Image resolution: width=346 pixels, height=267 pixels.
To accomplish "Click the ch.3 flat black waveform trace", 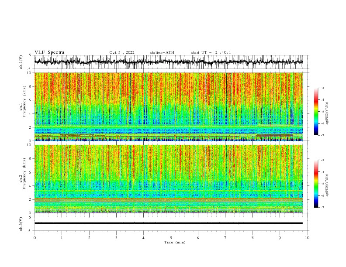I will [x=169, y=223].
